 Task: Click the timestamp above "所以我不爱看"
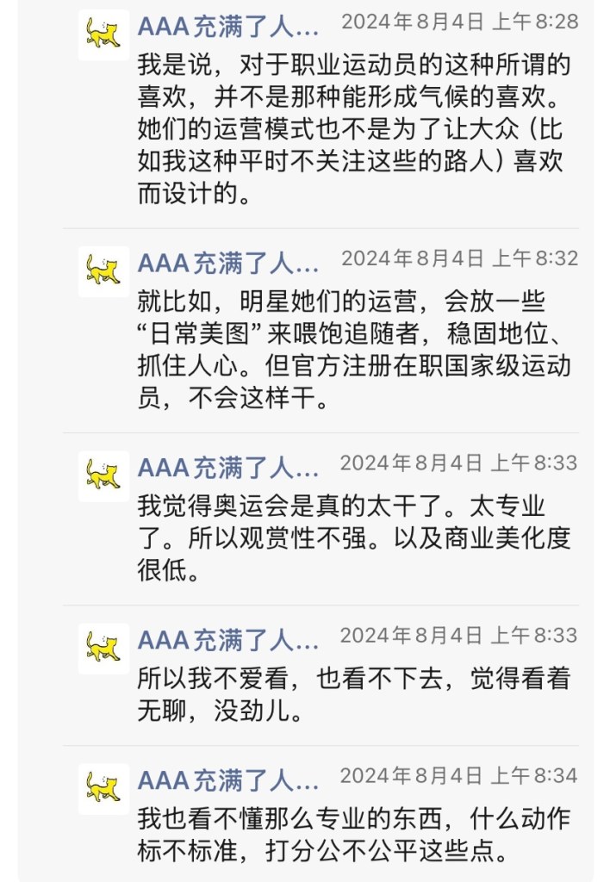click(x=458, y=636)
